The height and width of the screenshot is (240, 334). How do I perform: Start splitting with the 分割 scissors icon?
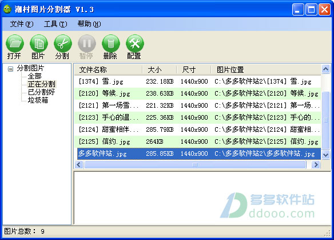click(x=63, y=44)
